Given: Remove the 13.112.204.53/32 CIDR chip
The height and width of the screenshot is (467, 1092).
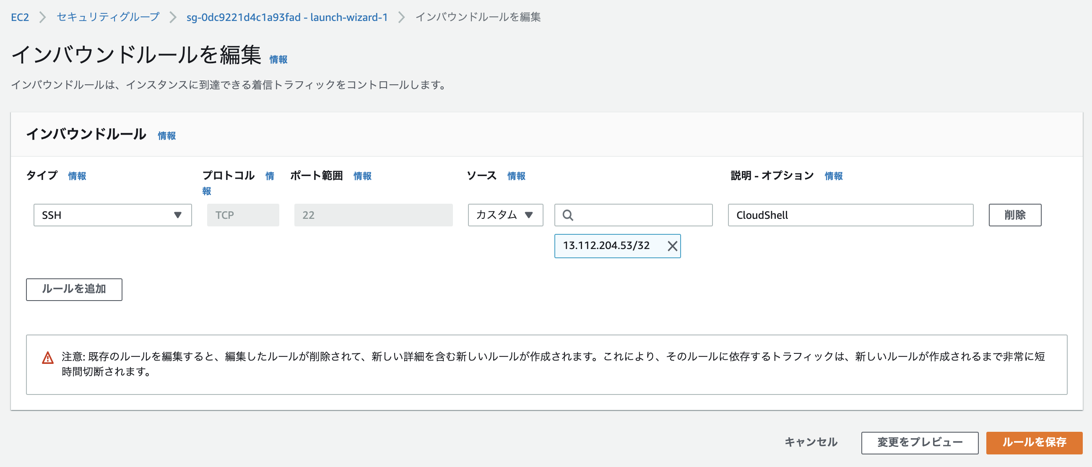Looking at the screenshot, I should point(672,246).
